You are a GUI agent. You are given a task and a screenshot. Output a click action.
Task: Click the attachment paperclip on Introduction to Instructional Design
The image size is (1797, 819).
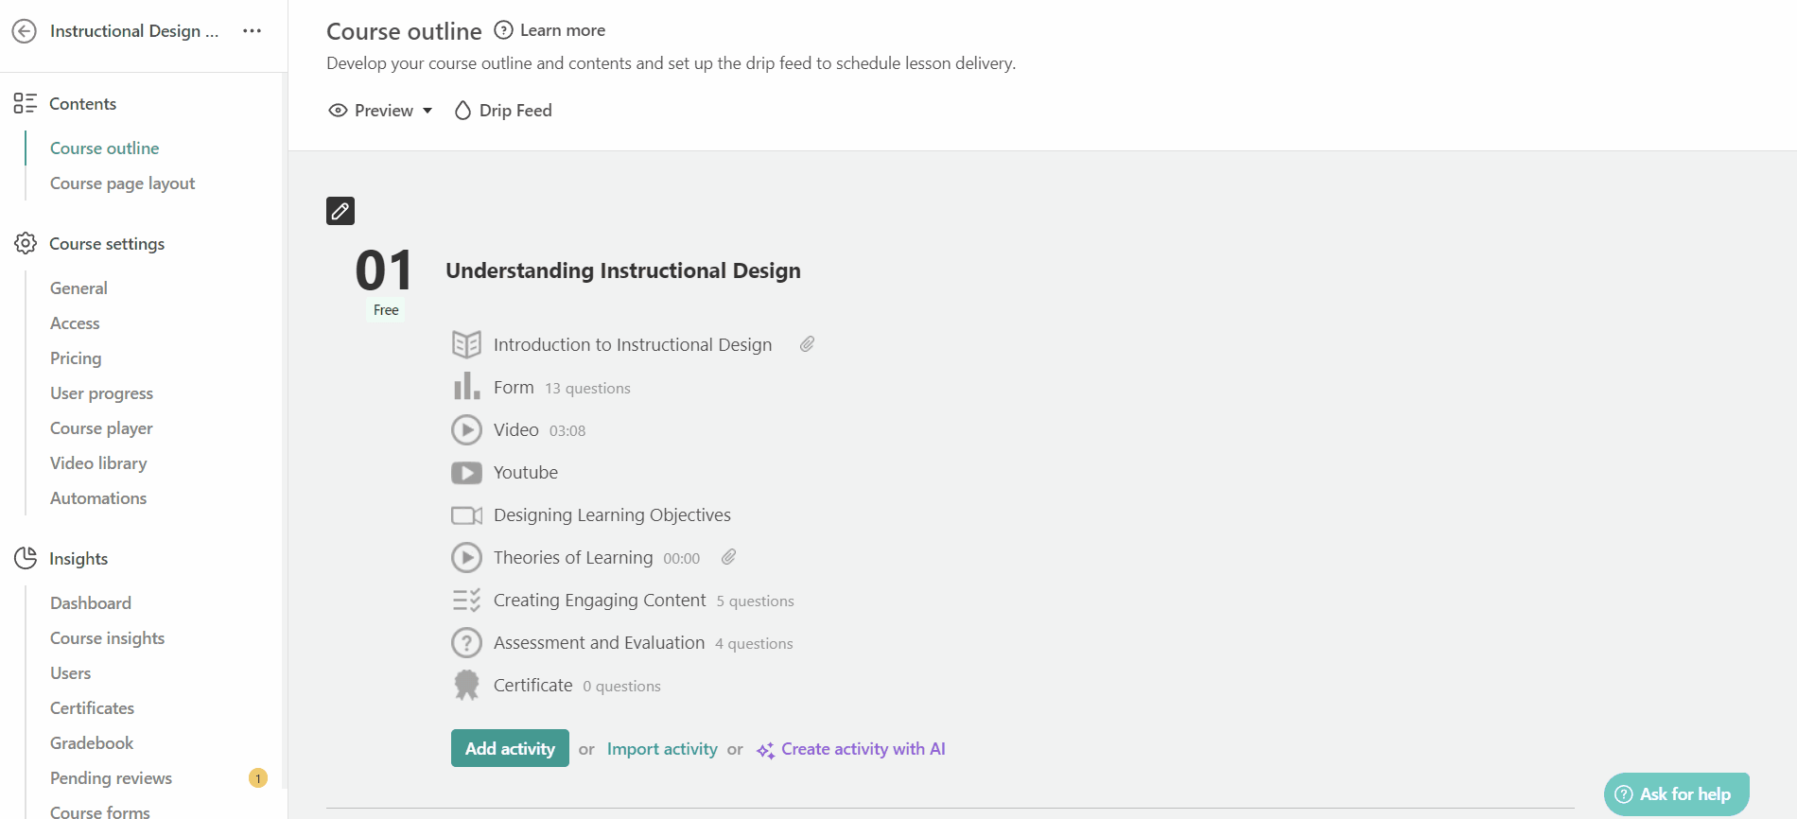click(807, 344)
